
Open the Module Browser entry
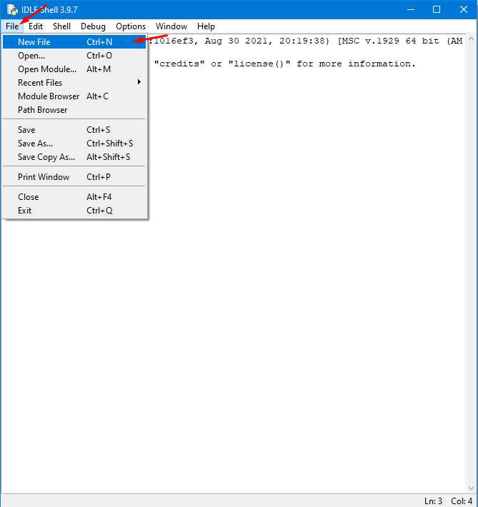[74, 96]
